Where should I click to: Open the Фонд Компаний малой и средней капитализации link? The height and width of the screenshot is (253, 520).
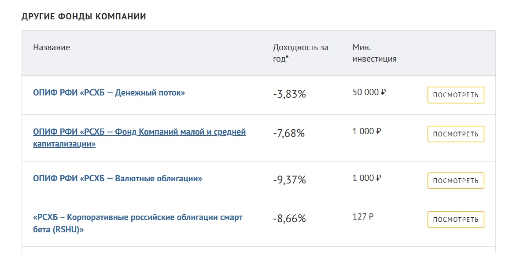(x=139, y=132)
